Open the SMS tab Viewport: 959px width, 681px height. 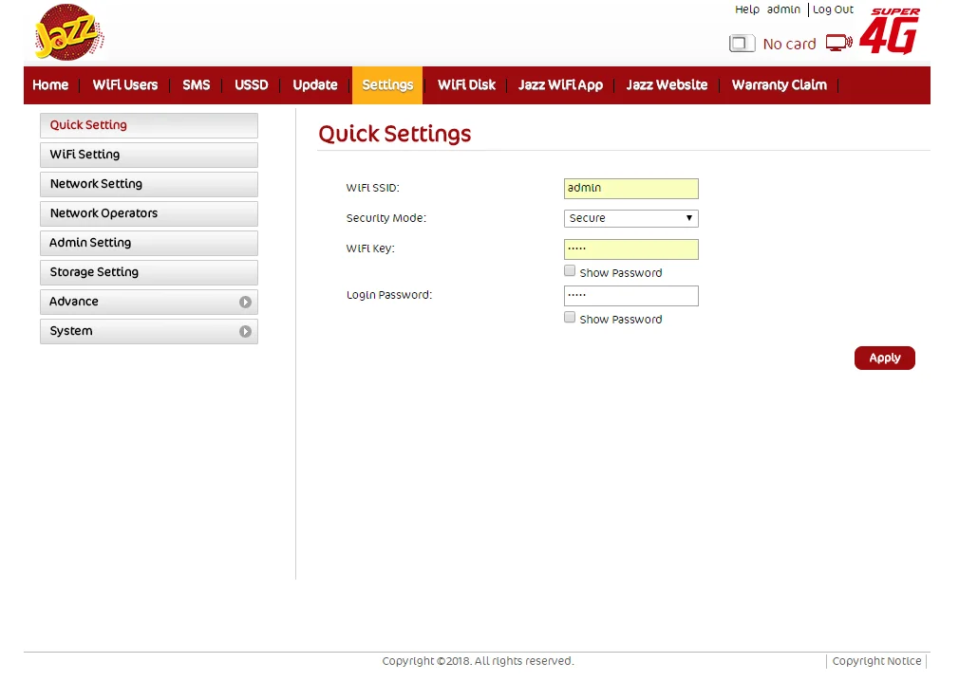[197, 85]
